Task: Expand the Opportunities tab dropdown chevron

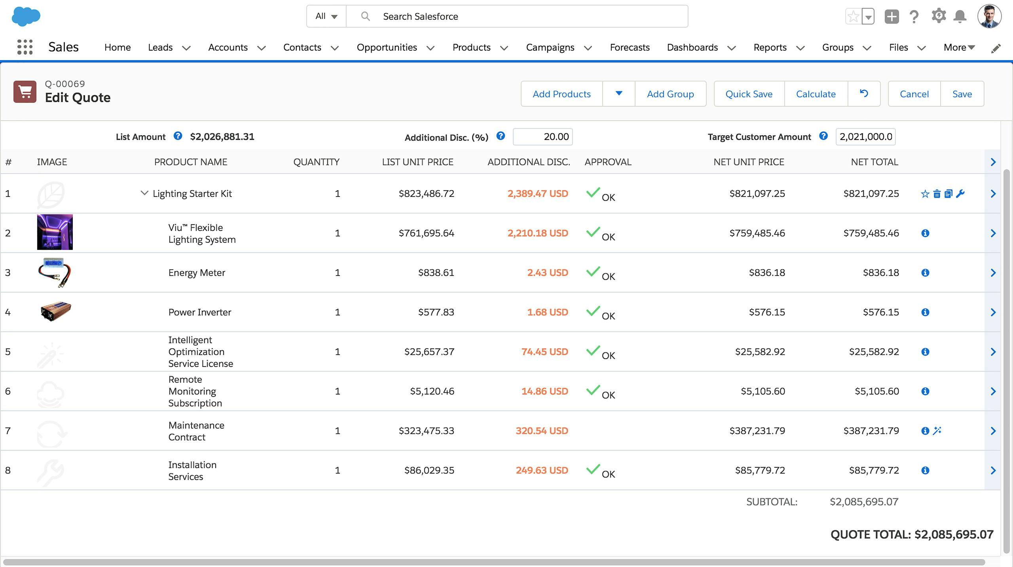Action: [x=431, y=48]
